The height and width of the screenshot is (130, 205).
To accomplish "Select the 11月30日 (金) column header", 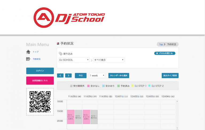I will coord(106,97).
